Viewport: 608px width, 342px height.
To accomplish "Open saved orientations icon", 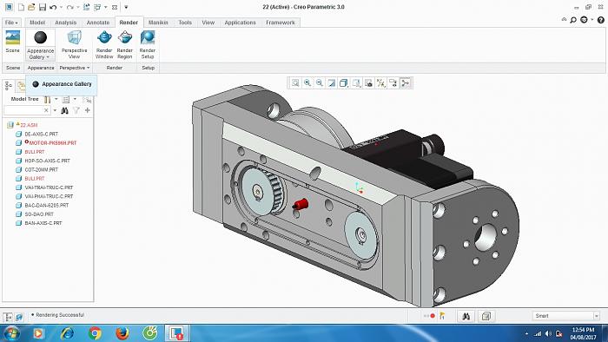I will (356, 82).
